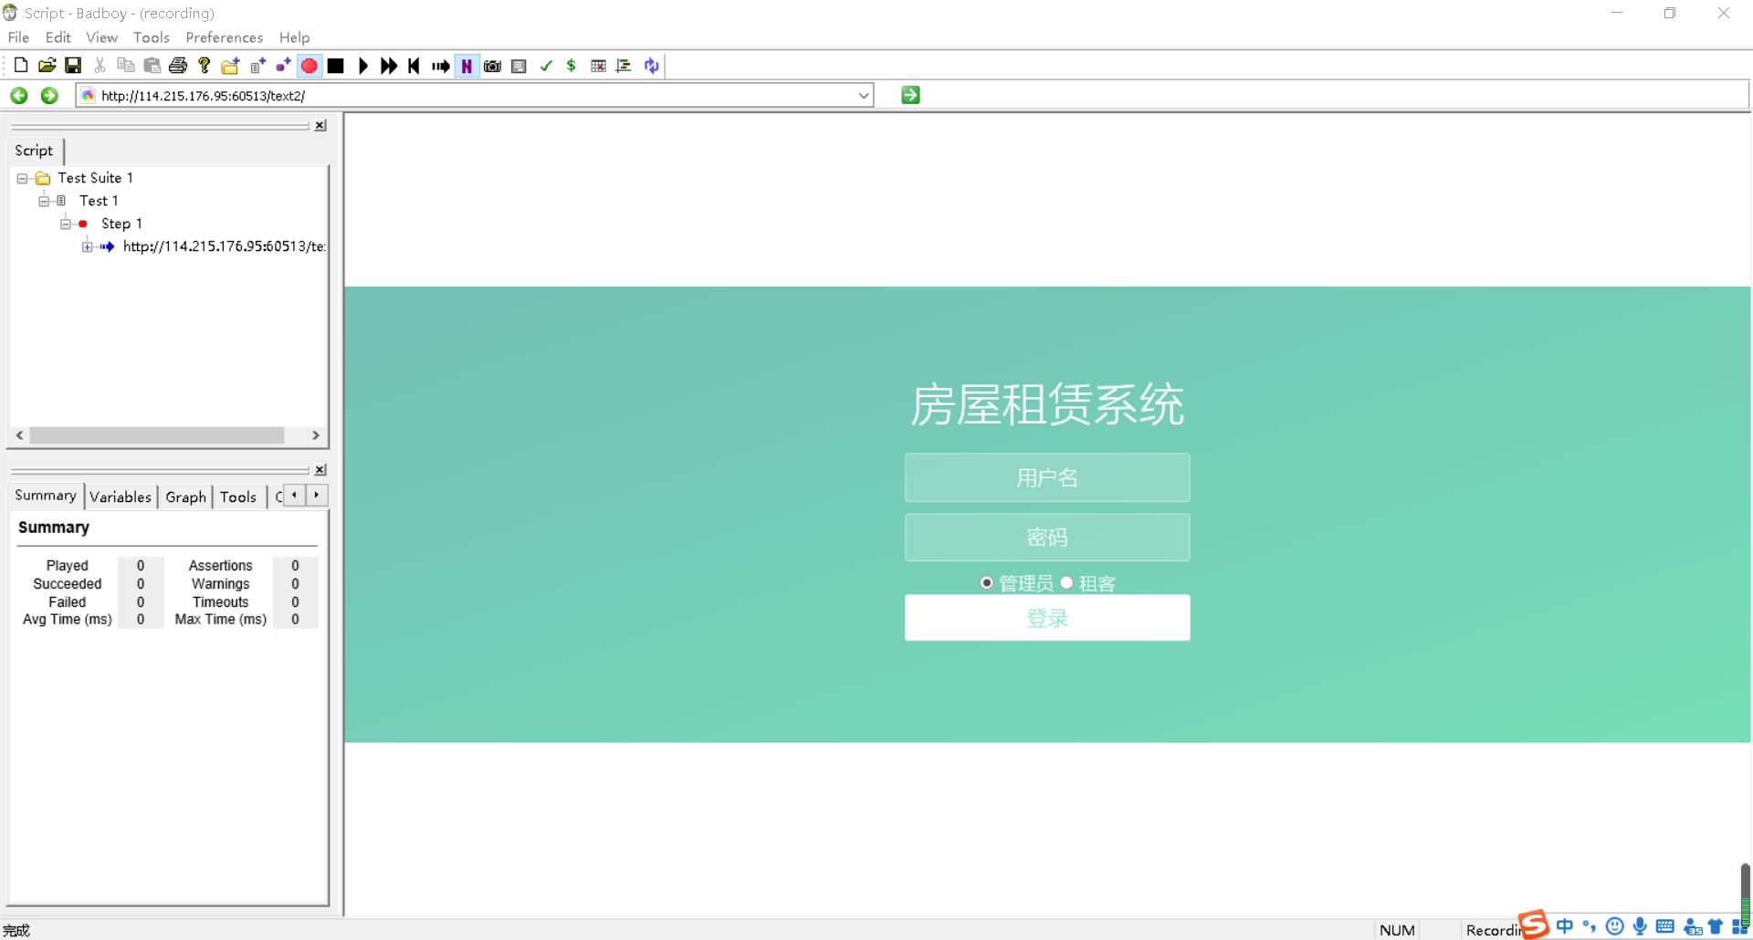Open help with the question mark icon

pyautogui.click(x=205, y=66)
